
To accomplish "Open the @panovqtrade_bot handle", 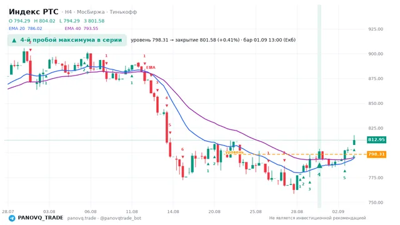I will coord(121,218).
